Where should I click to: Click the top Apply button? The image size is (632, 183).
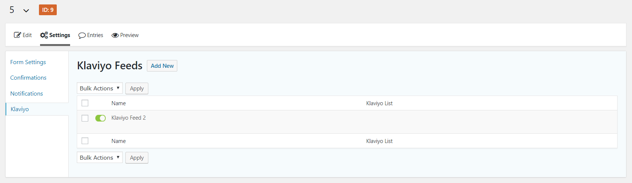pos(137,89)
